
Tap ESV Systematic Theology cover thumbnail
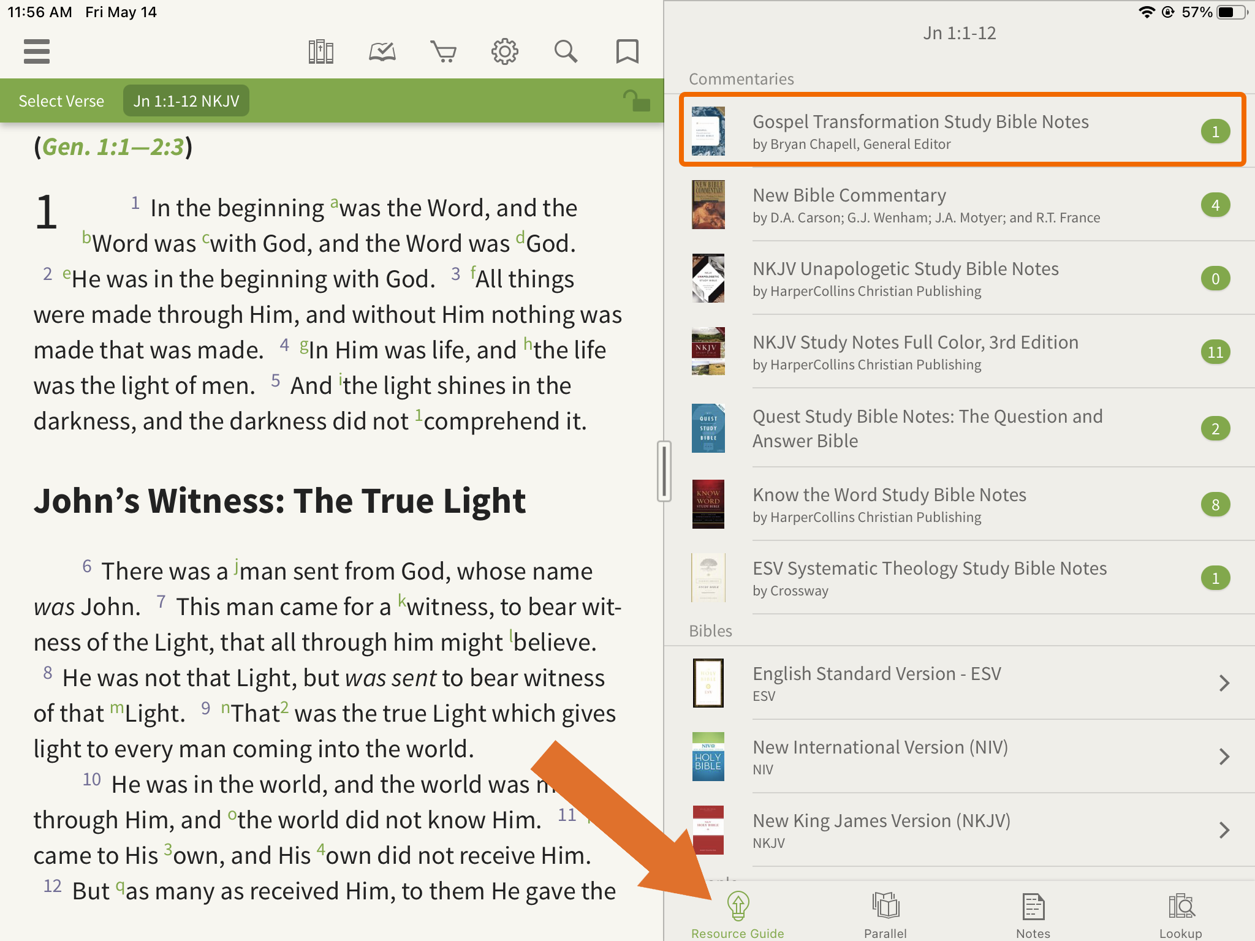click(x=708, y=578)
